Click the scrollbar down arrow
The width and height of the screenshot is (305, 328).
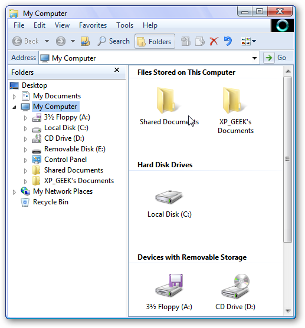point(288,310)
